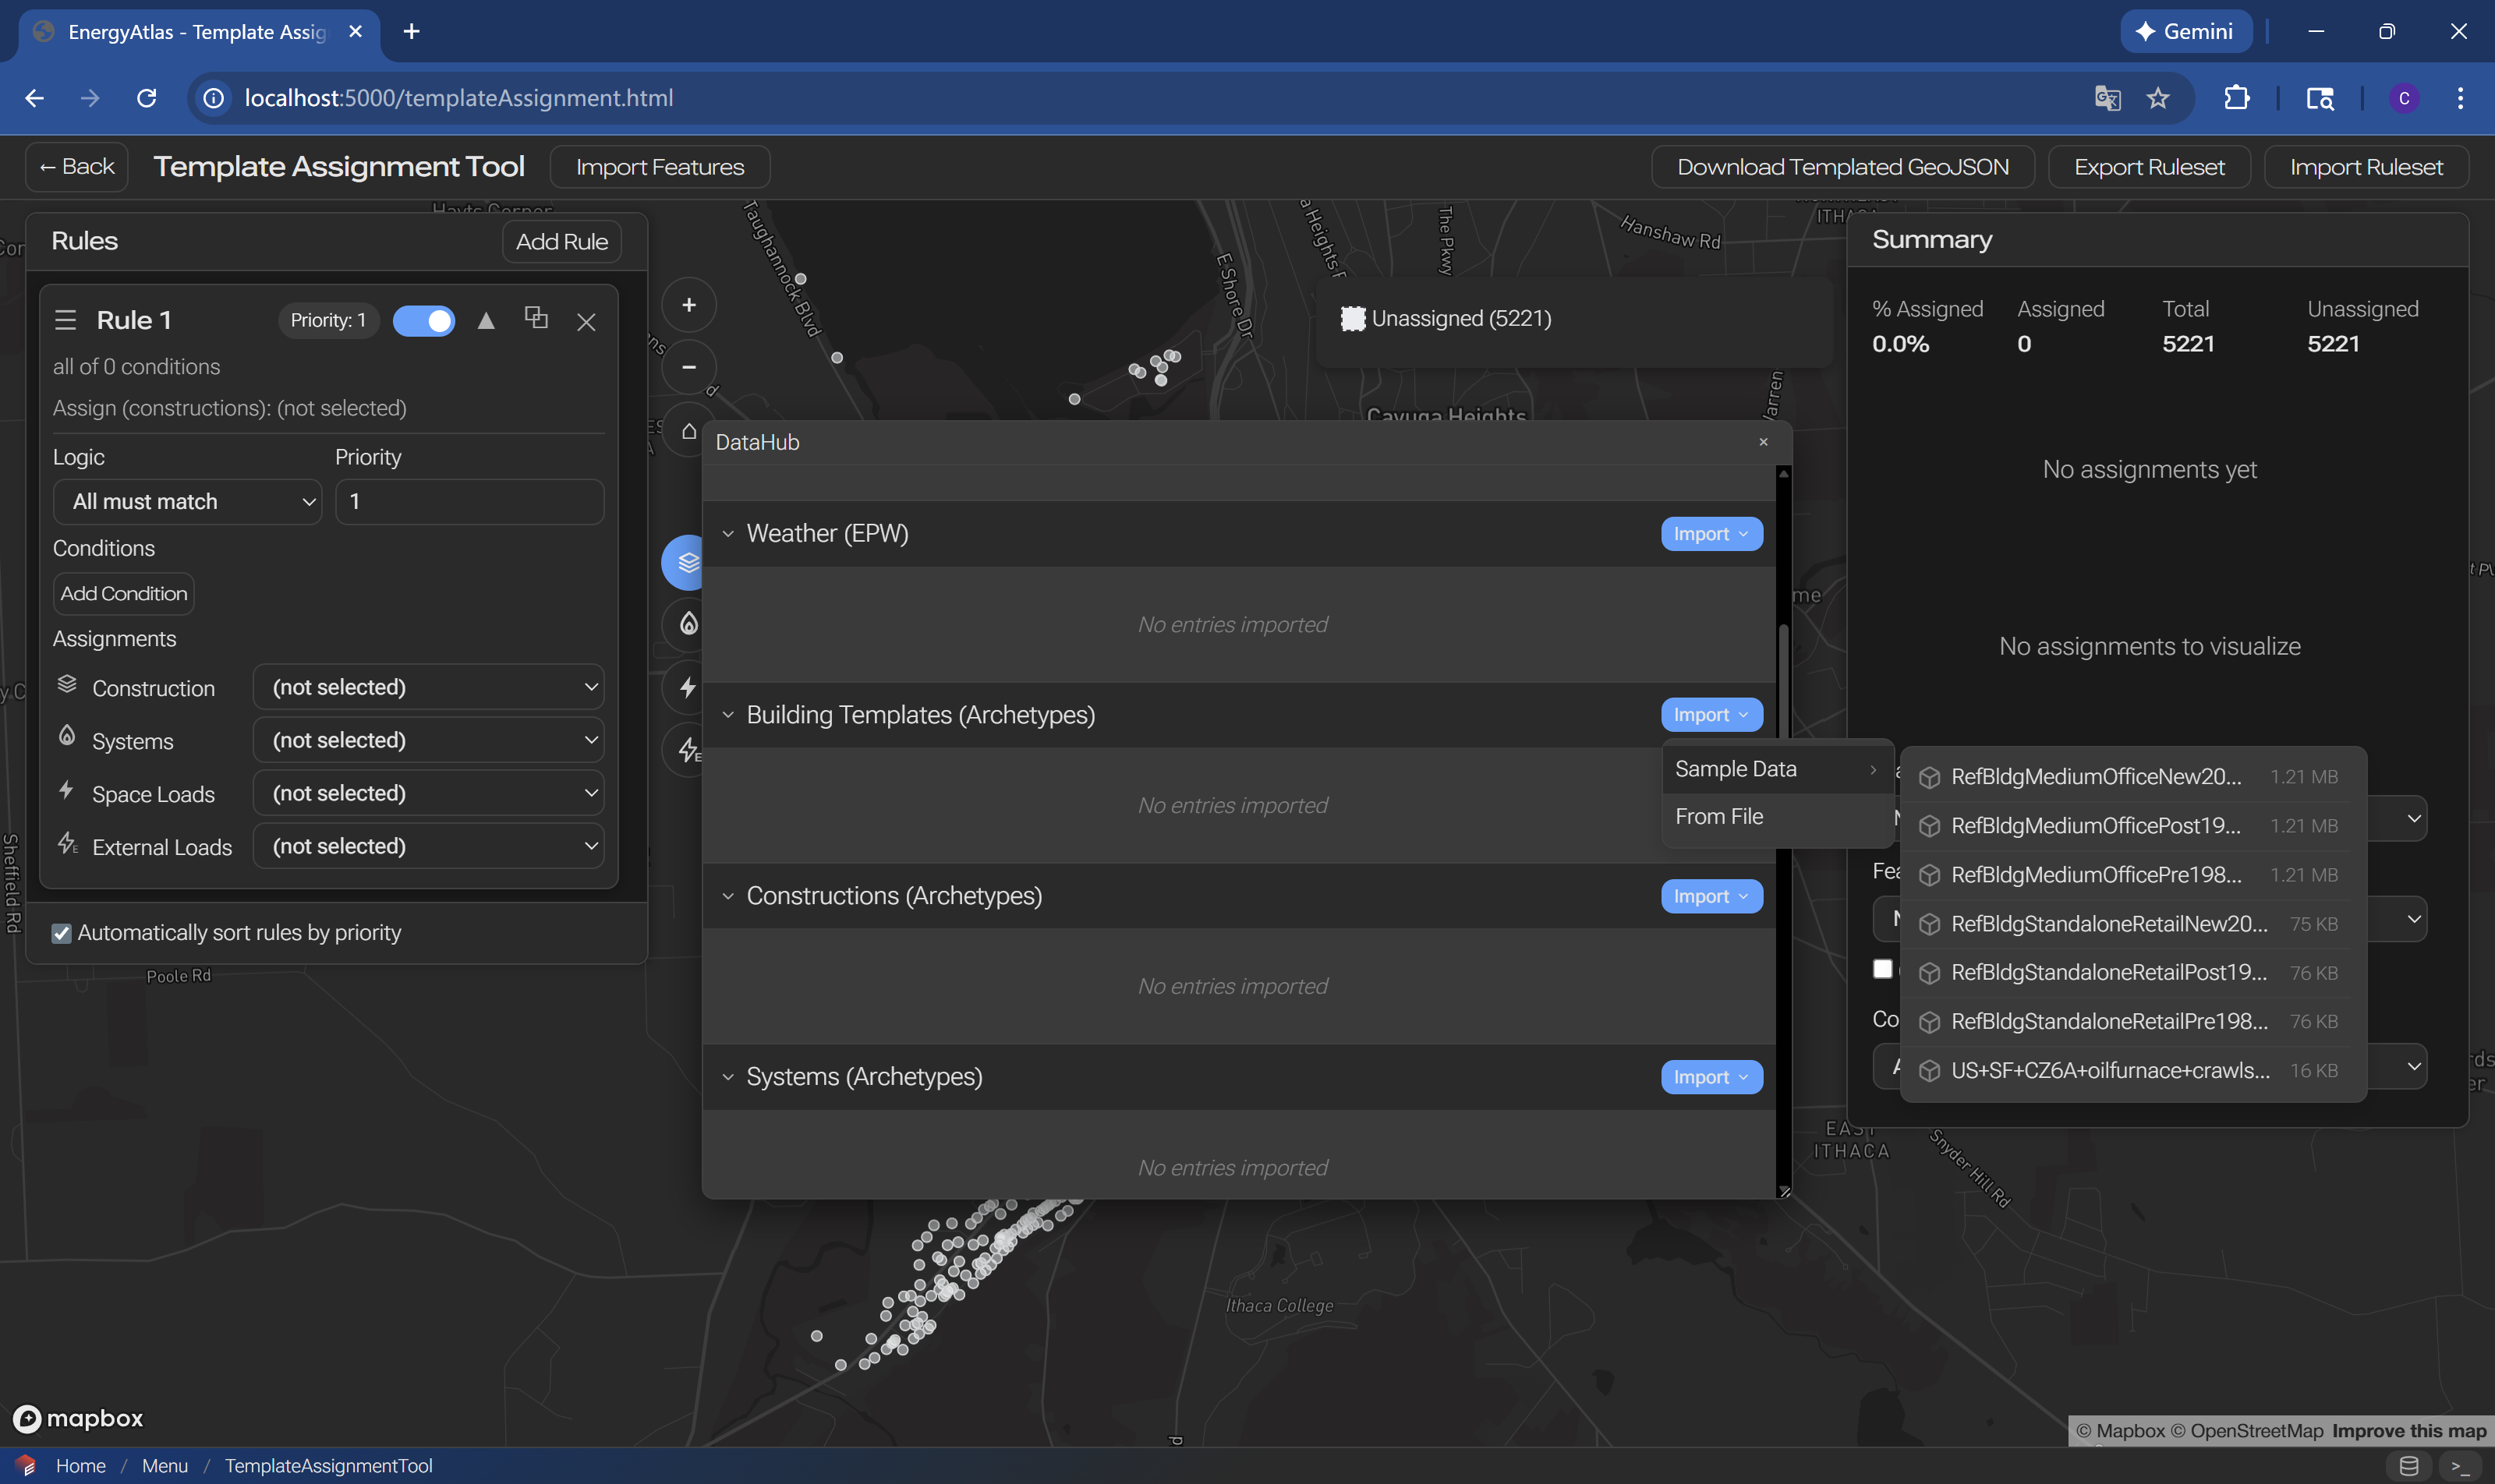Open the database icon in bottom status bar

coord(2409,1466)
